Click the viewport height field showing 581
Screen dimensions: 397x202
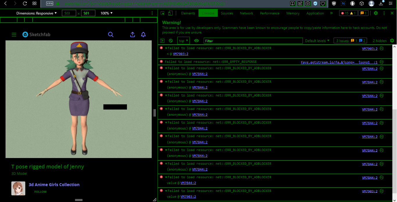88,13
